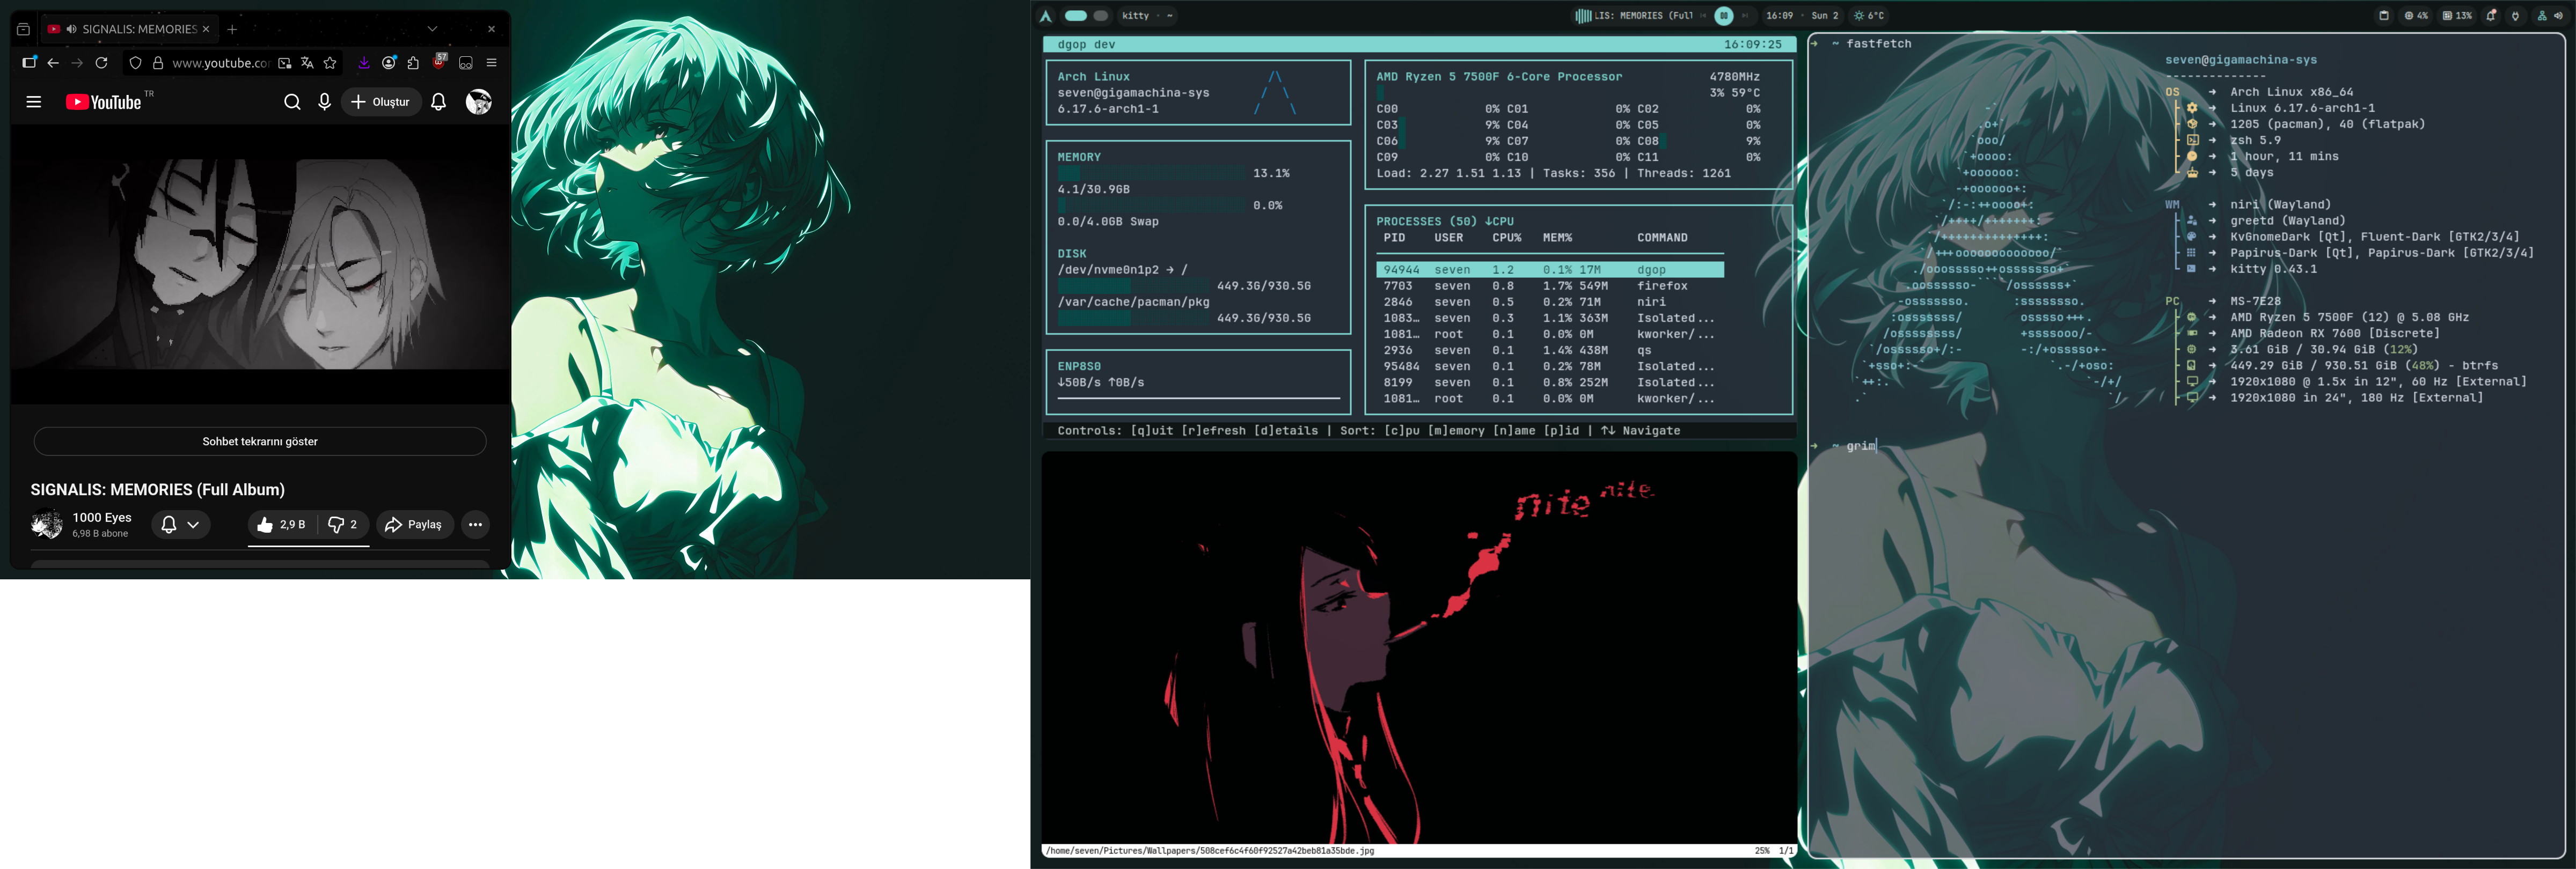Open the YouTube notifications bell

438,102
